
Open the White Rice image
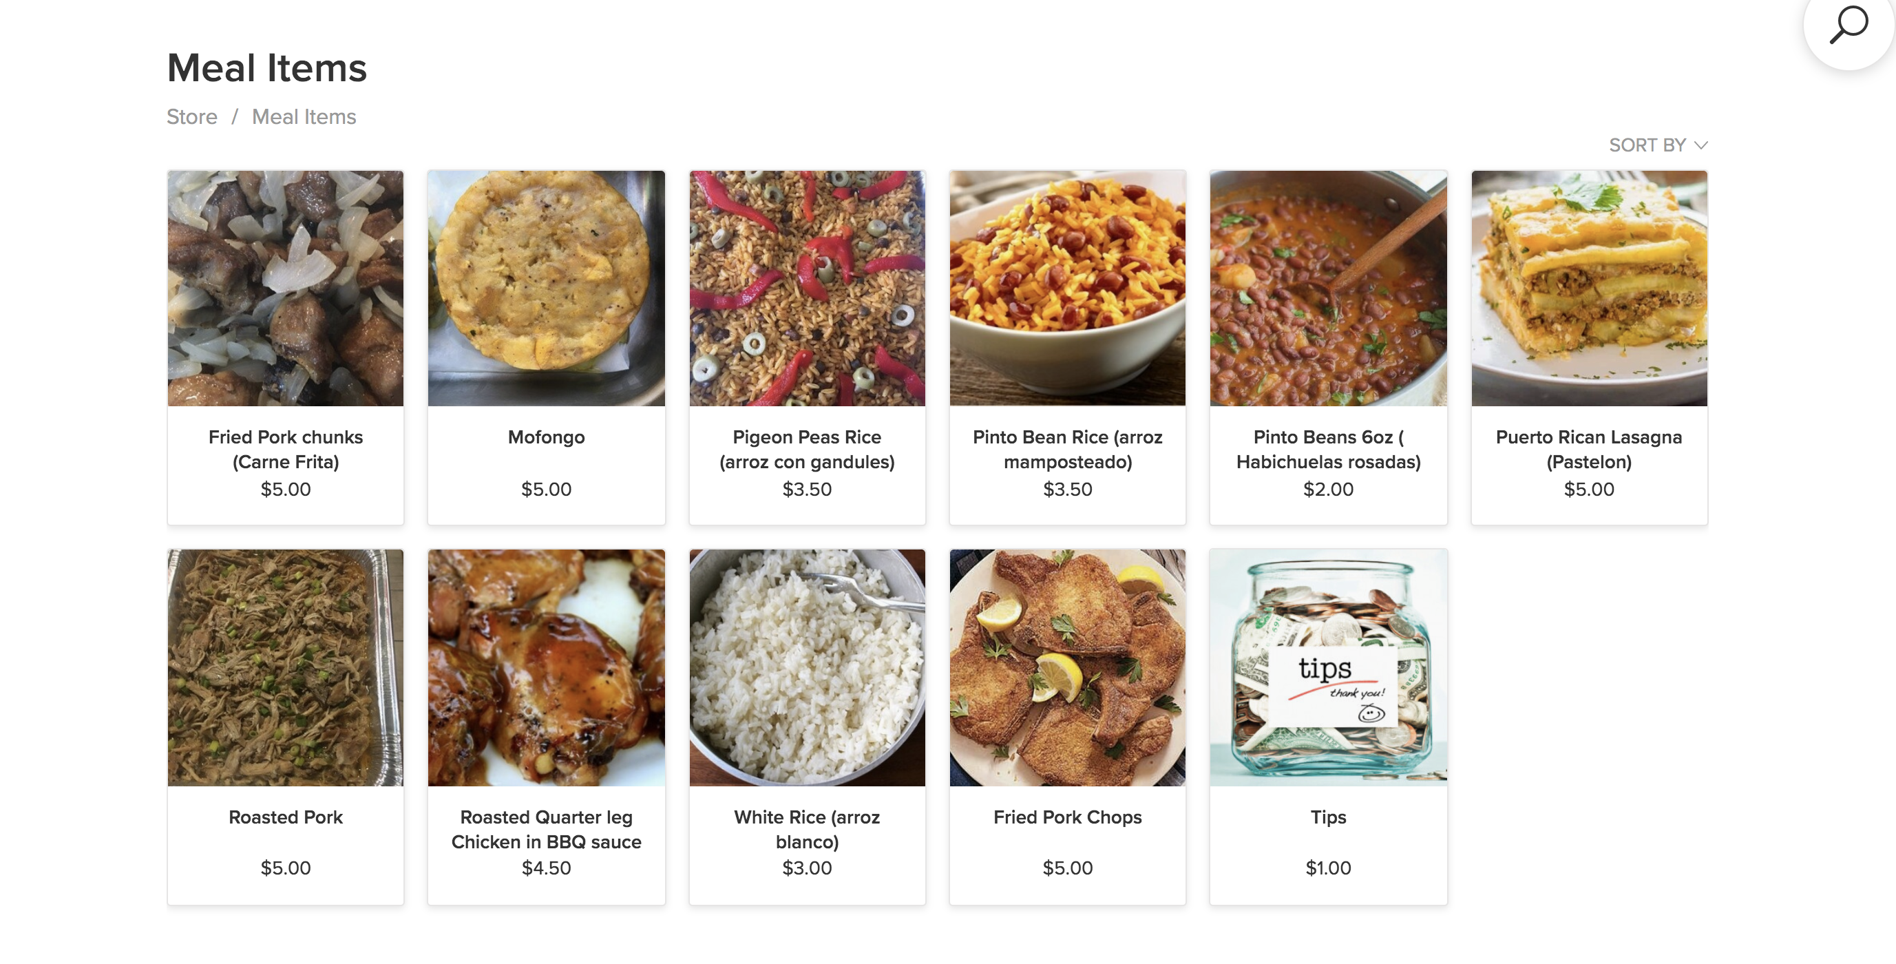tap(807, 667)
